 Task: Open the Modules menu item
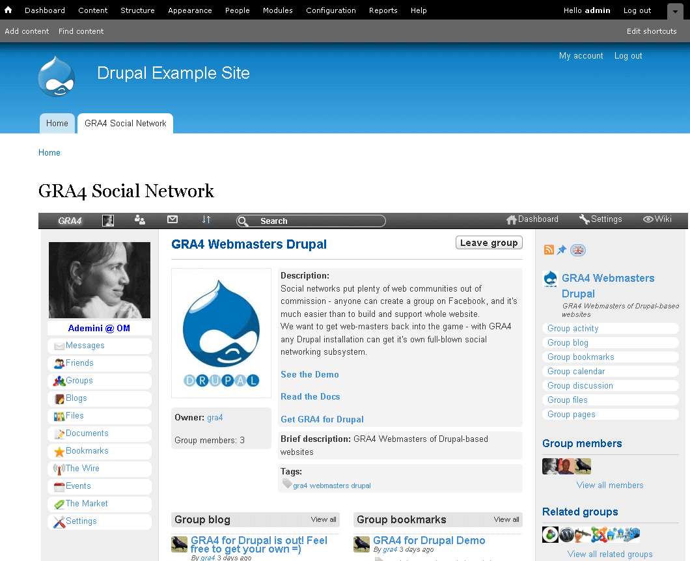(277, 10)
